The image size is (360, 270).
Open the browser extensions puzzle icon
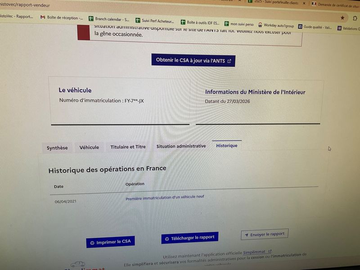coord(355,18)
